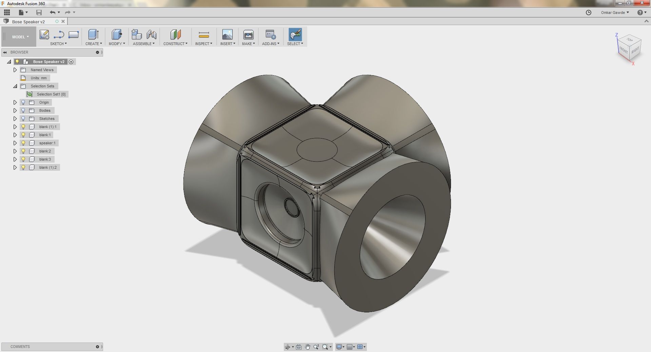Open the data panel grid icon
The width and height of the screenshot is (651, 352).
tap(7, 13)
